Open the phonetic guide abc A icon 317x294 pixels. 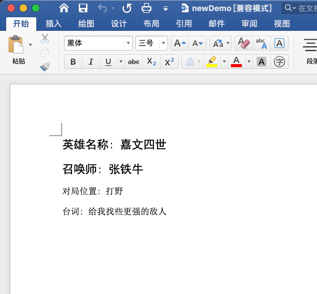[261, 43]
